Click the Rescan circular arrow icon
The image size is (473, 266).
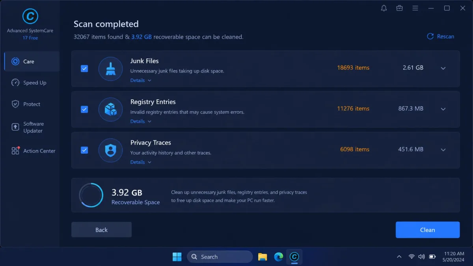click(x=430, y=36)
